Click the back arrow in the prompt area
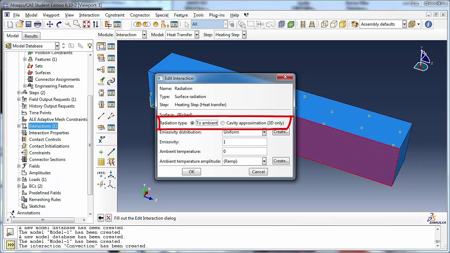 tap(101, 218)
